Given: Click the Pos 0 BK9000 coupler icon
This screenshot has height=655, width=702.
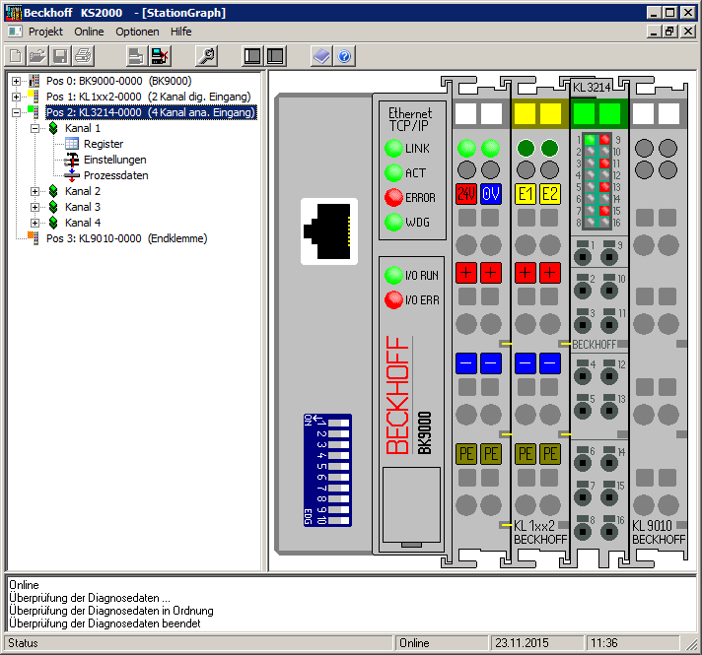Looking at the screenshot, I should pos(35,81).
